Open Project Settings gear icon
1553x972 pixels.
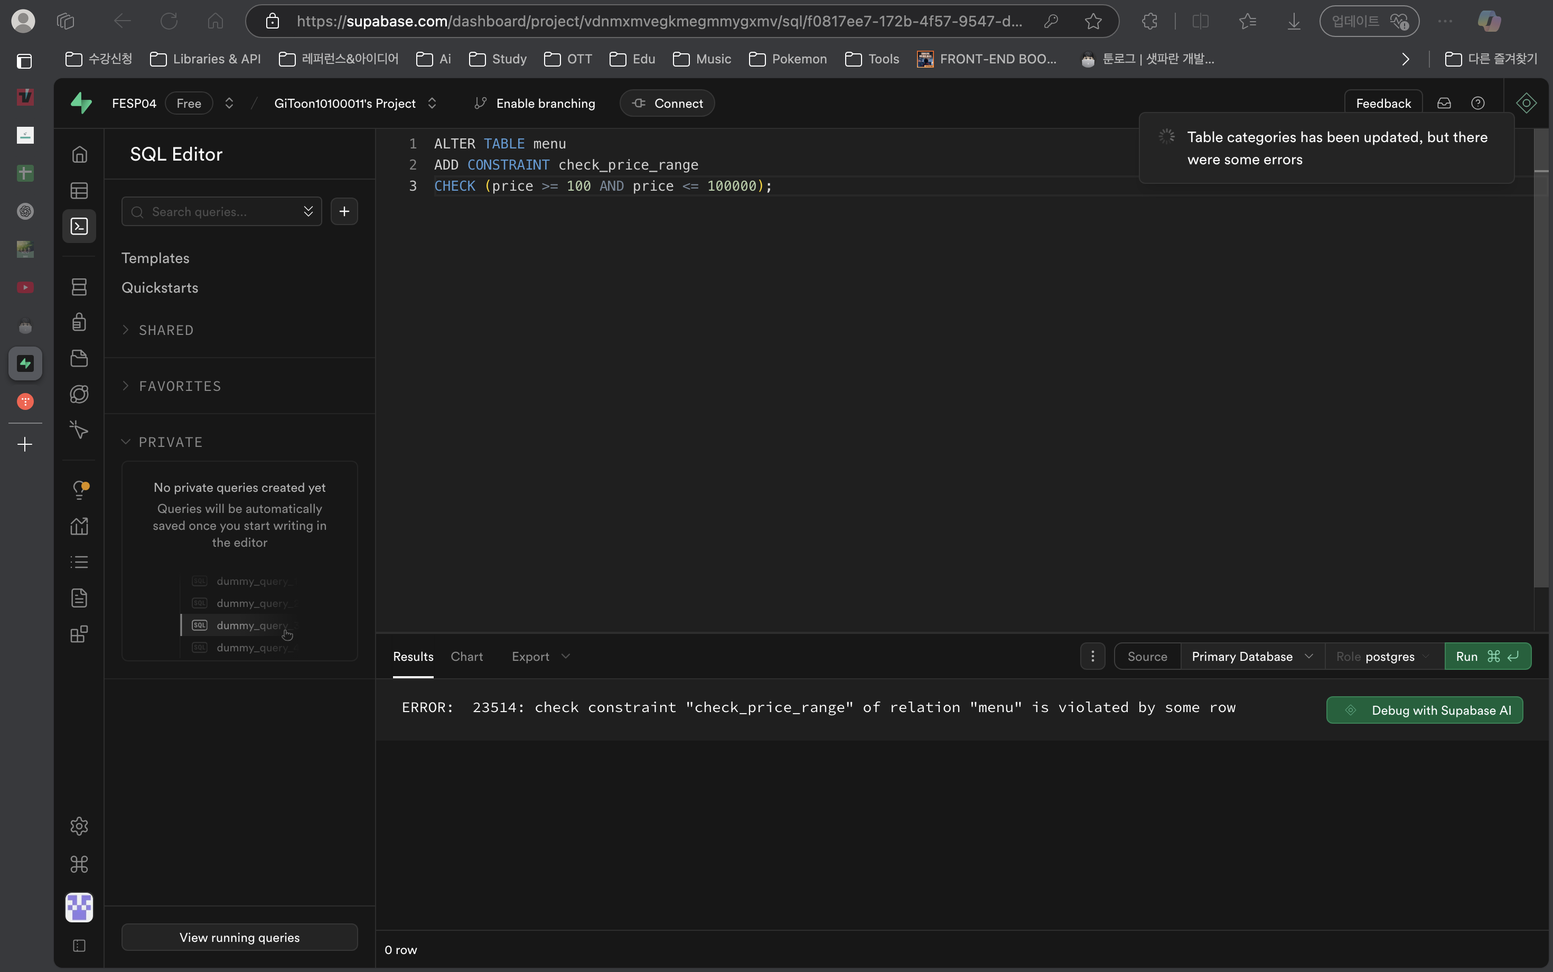79,826
